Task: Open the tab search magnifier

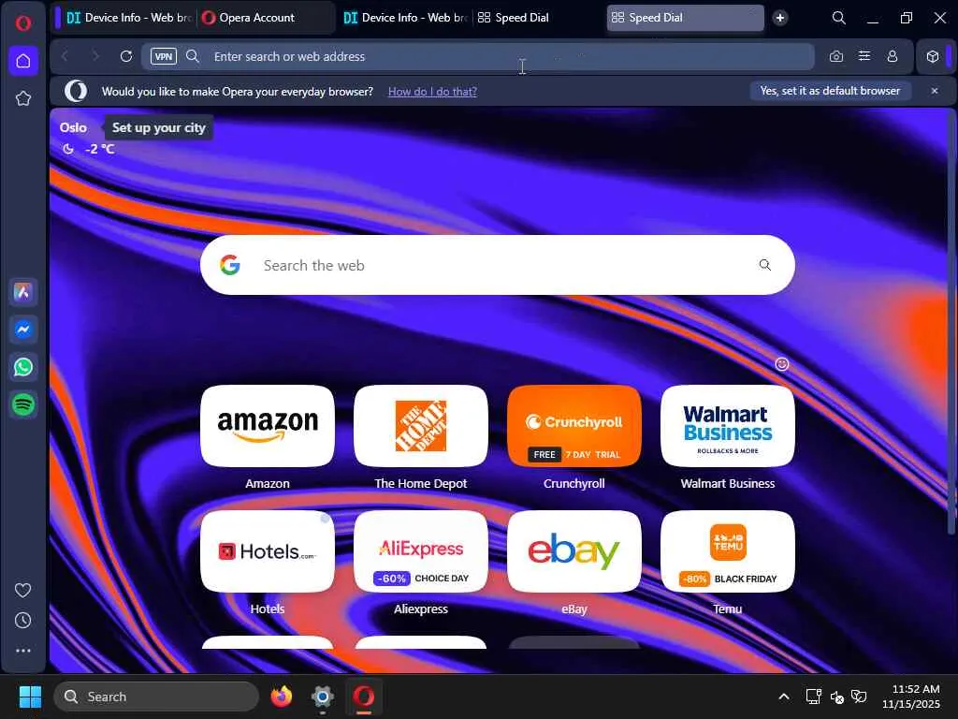Action: point(839,18)
